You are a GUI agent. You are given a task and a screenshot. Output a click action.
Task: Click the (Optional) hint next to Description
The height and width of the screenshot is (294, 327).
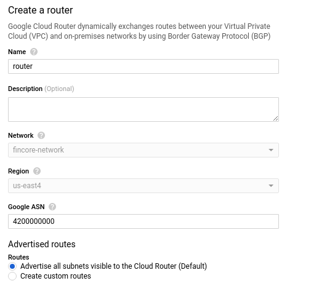[59, 89]
